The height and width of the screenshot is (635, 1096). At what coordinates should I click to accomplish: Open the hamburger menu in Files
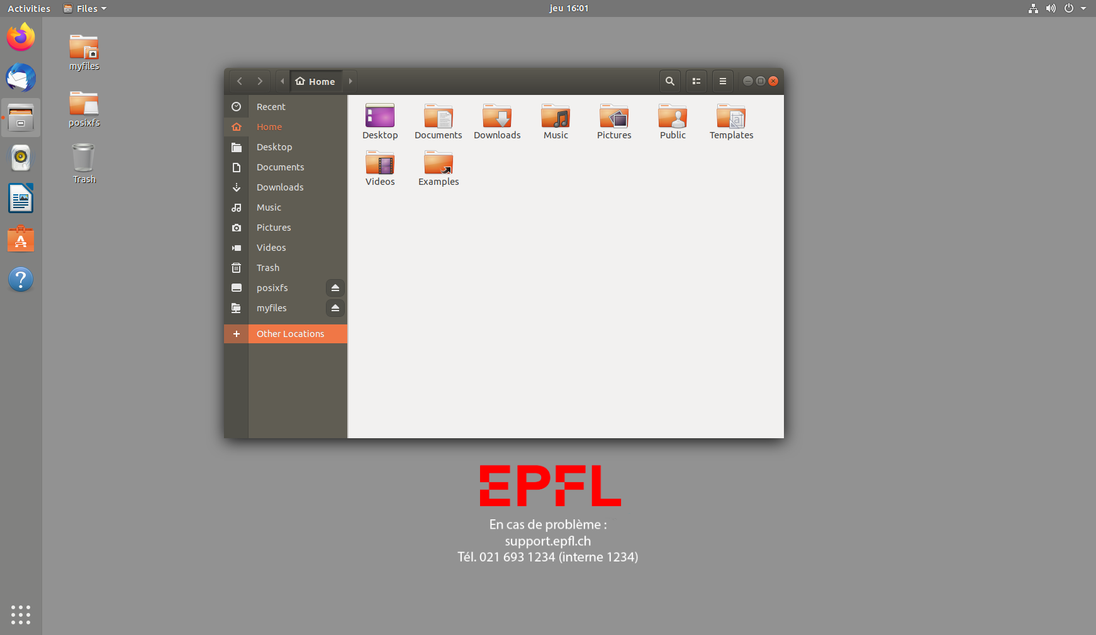tap(723, 81)
